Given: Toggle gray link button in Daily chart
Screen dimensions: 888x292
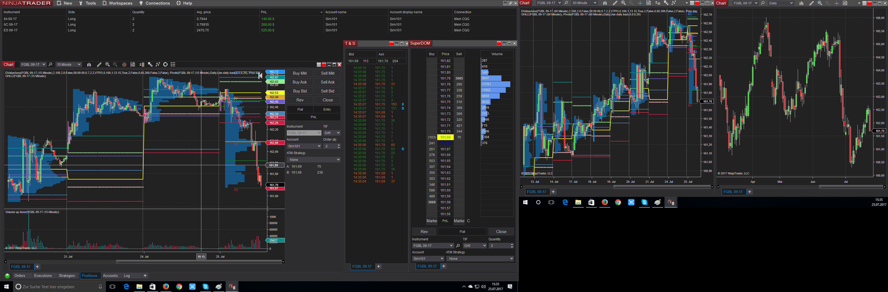Looking at the screenshot, I should point(864,3).
